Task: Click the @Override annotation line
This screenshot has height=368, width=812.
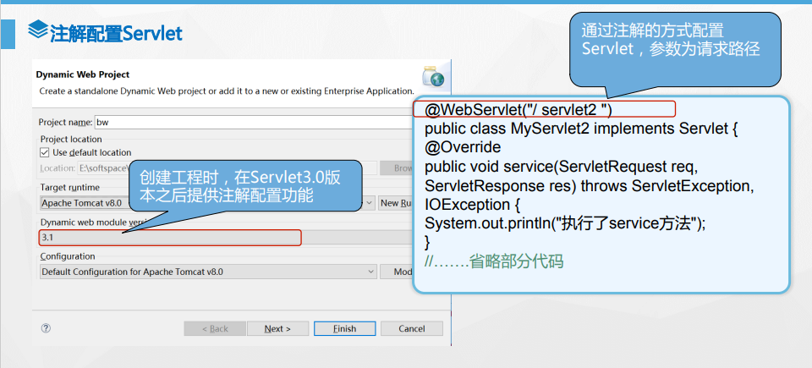Action: click(x=463, y=148)
